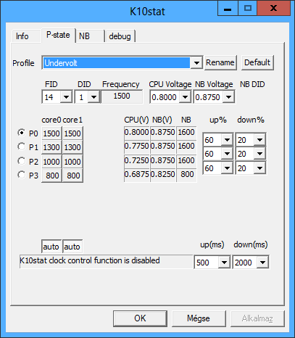Click the OK button

coord(140,318)
